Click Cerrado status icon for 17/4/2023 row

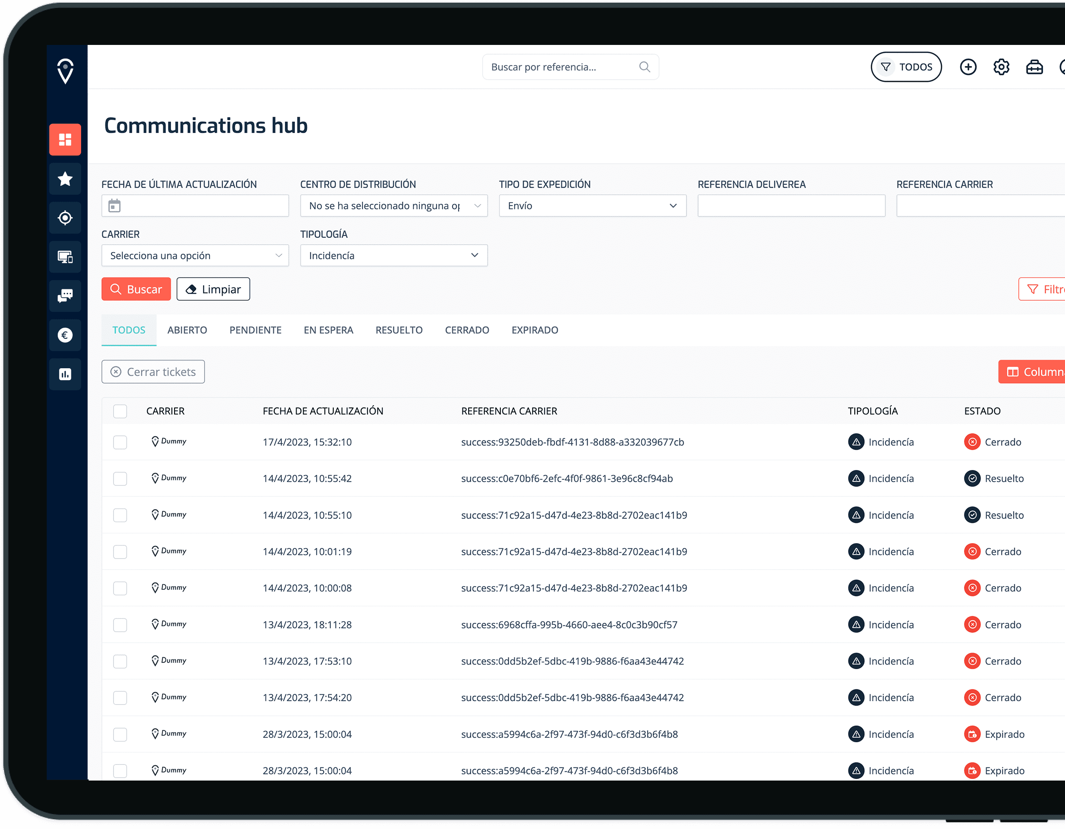click(972, 442)
